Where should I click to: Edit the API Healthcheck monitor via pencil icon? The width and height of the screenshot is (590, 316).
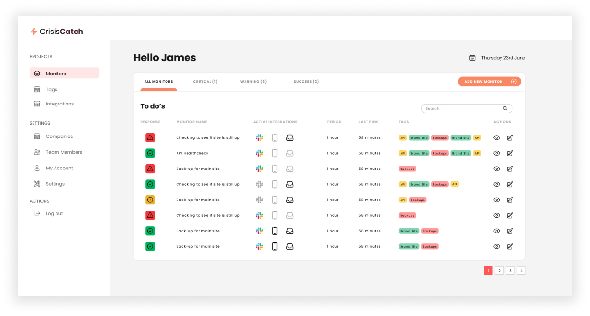(x=510, y=153)
